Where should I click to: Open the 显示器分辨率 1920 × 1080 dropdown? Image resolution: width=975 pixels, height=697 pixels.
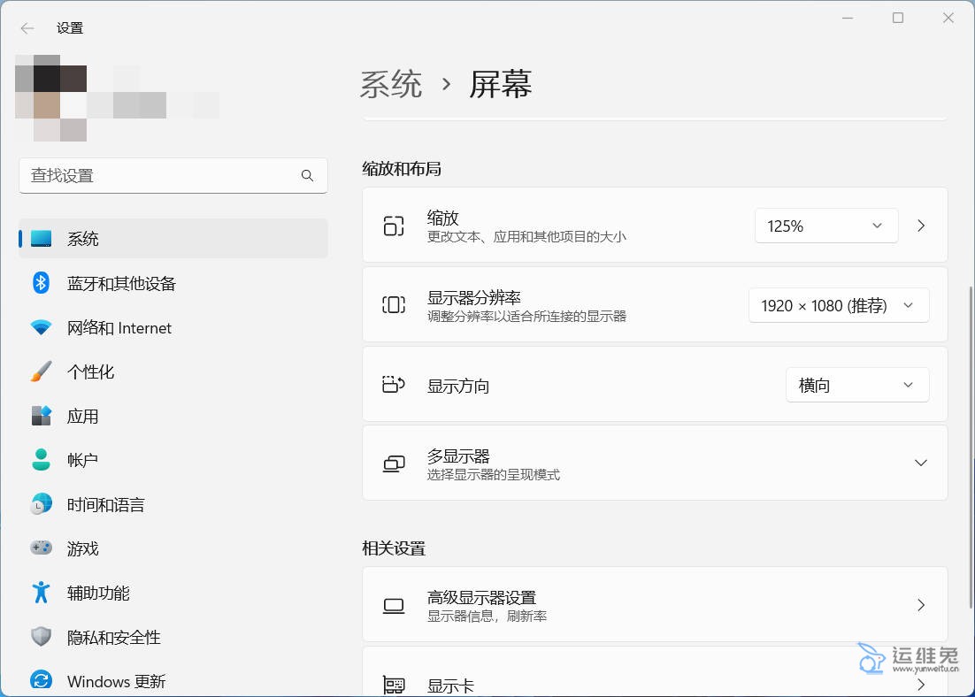pos(838,305)
